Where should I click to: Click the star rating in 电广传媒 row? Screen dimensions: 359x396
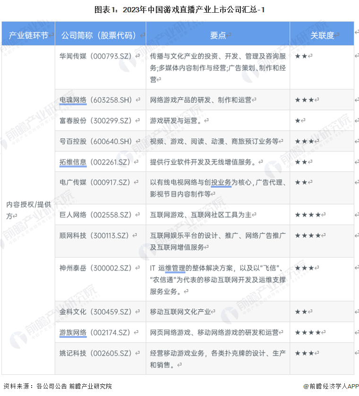pos(301,182)
